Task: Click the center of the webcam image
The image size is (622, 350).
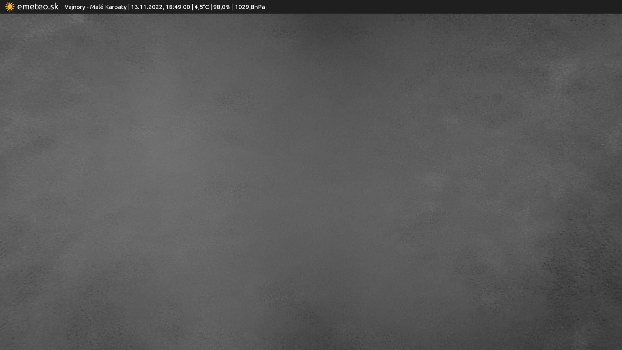Action: click(311, 181)
